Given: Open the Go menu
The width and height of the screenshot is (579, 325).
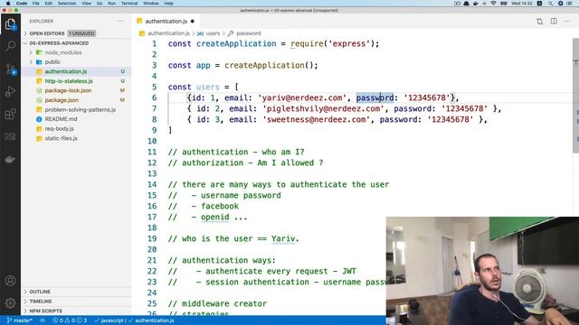Looking at the screenshot, I should pos(100,4).
